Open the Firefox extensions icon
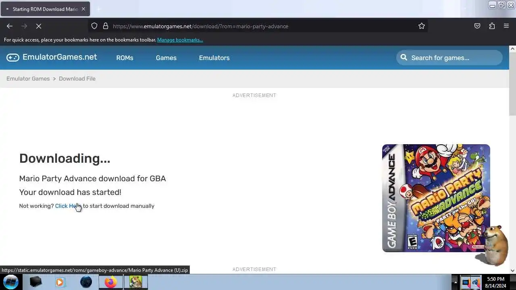The width and height of the screenshot is (516, 290). [492, 26]
